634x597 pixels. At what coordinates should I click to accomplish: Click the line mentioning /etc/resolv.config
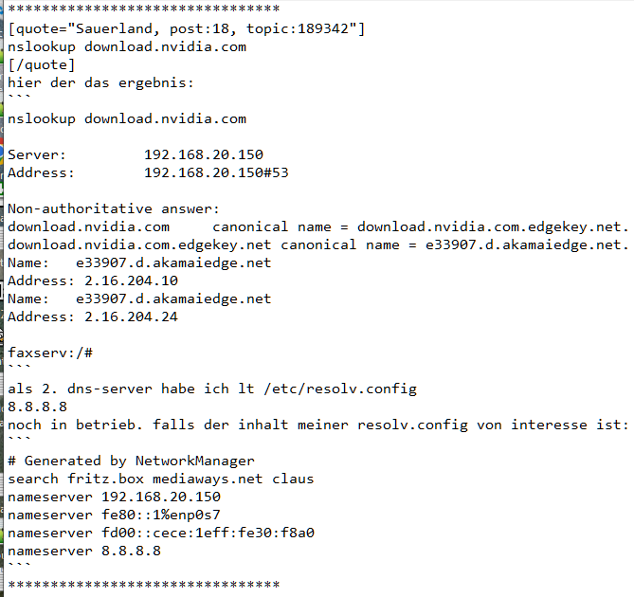[x=211, y=389]
